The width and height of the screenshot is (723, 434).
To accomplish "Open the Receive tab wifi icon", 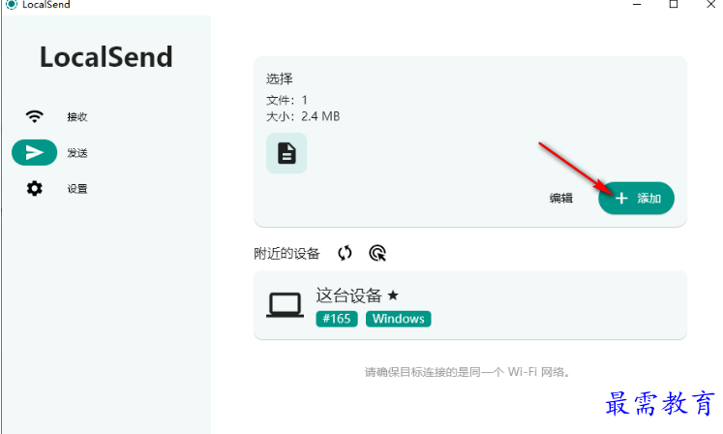I will [35, 116].
